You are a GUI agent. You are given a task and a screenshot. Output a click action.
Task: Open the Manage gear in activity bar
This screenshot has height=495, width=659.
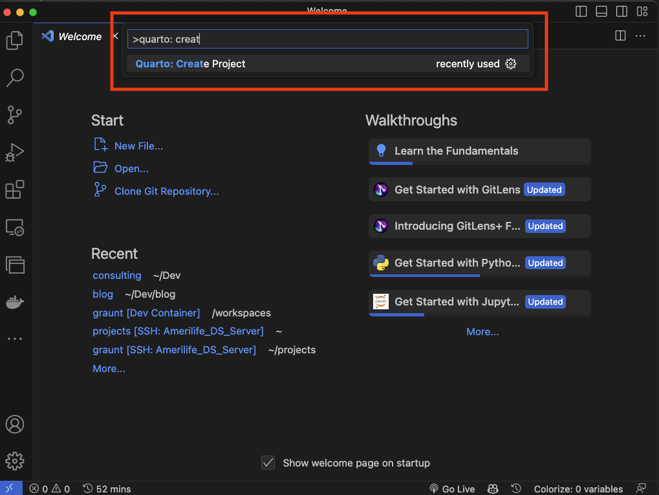(x=14, y=461)
